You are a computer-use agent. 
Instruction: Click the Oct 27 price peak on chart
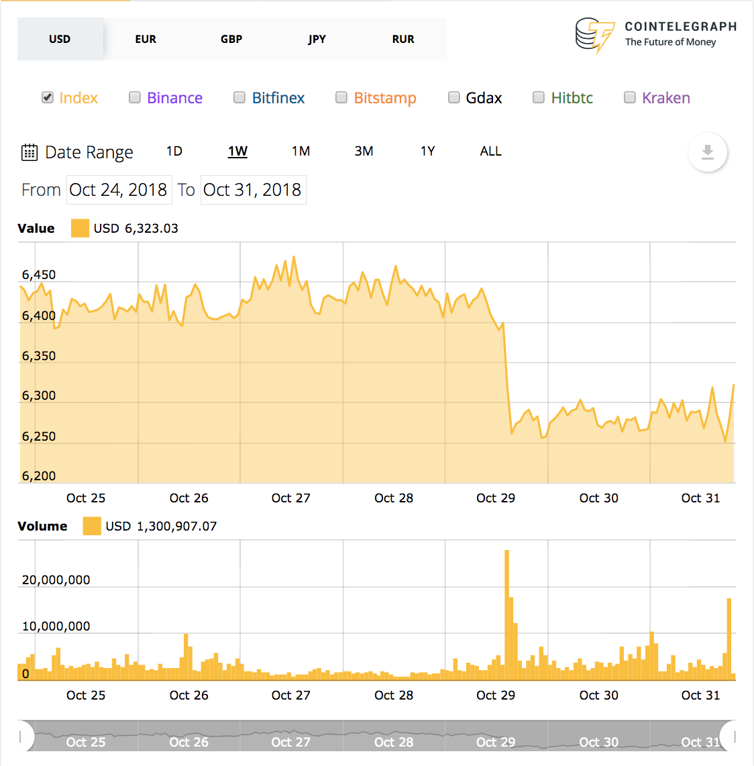[294, 256]
